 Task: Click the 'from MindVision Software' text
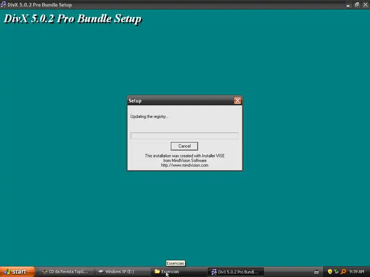click(x=185, y=161)
